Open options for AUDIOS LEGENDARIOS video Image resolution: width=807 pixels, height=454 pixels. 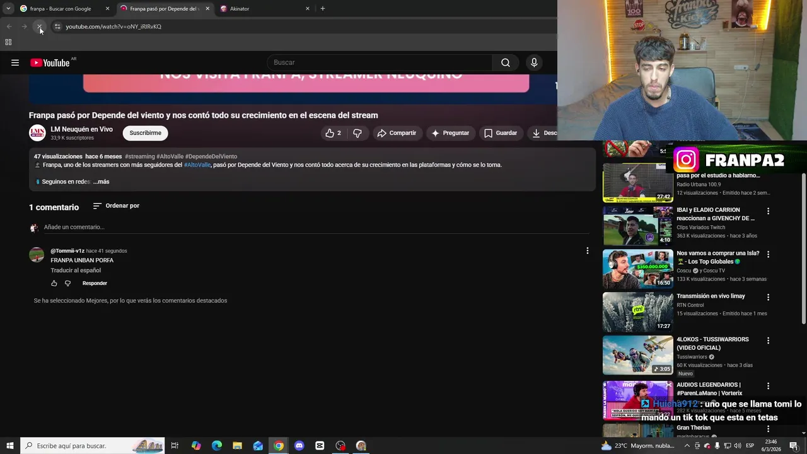pyautogui.click(x=768, y=386)
